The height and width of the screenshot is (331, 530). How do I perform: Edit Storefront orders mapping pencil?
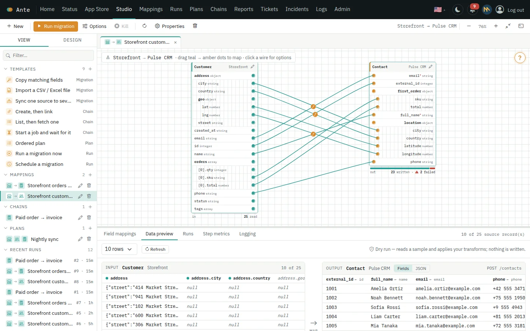pos(80,186)
